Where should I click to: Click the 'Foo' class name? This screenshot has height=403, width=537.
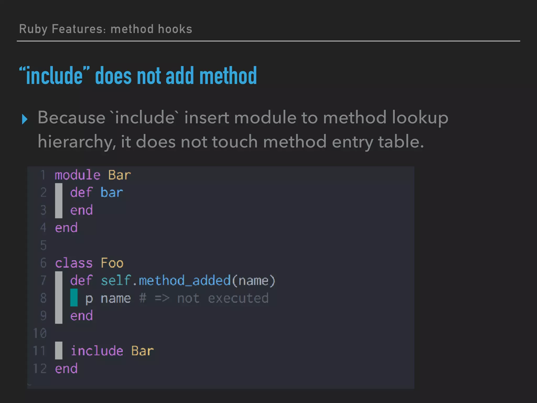click(x=112, y=263)
